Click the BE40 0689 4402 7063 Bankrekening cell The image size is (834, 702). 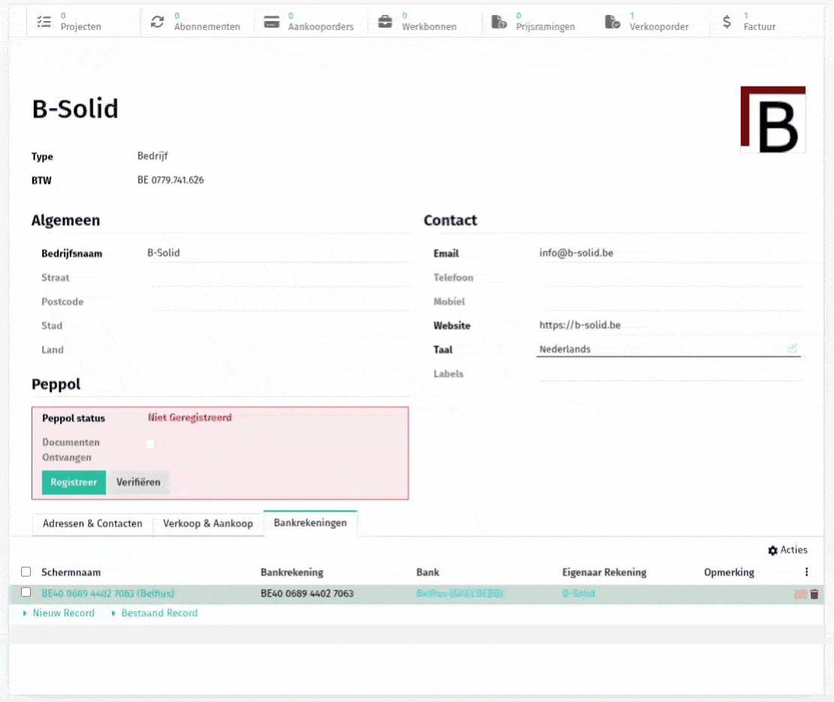pos(307,594)
